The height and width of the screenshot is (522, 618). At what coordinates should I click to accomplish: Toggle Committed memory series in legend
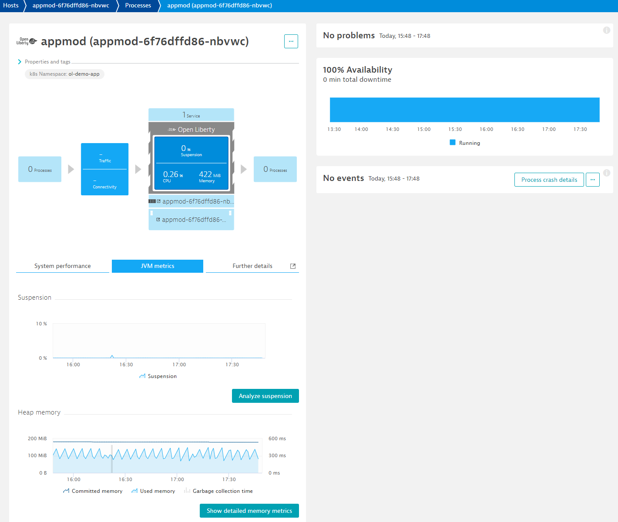pyautogui.click(x=92, y=491)
